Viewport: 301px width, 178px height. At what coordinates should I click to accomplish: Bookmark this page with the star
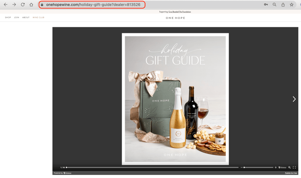click(291, 5)
